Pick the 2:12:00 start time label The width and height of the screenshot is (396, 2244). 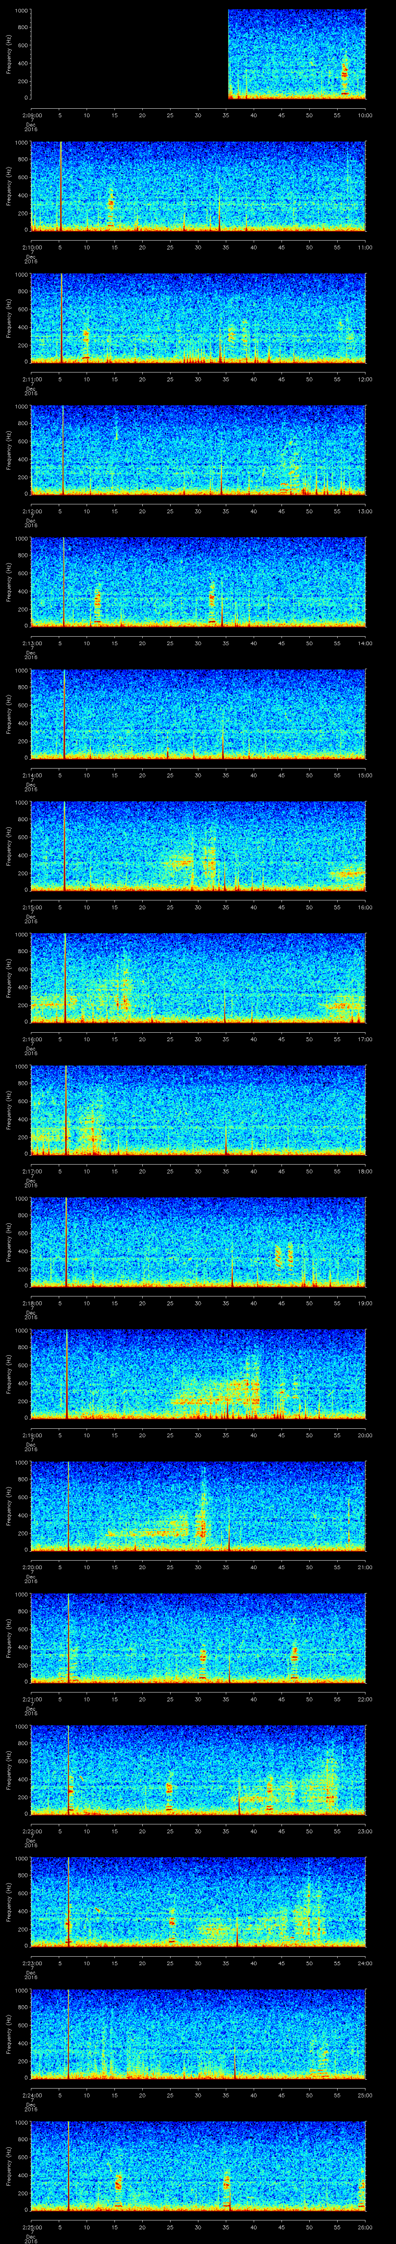[31, 511]
